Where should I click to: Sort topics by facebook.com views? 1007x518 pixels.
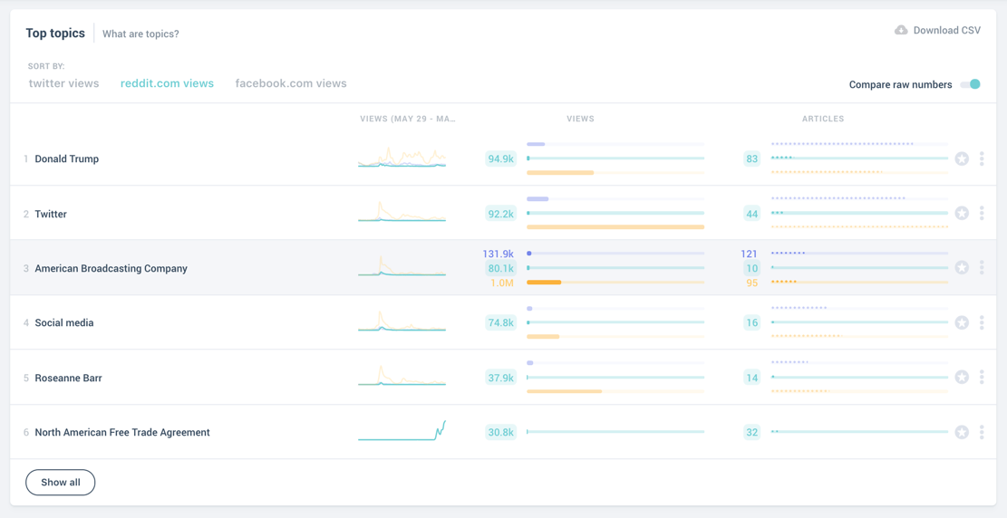291,83
